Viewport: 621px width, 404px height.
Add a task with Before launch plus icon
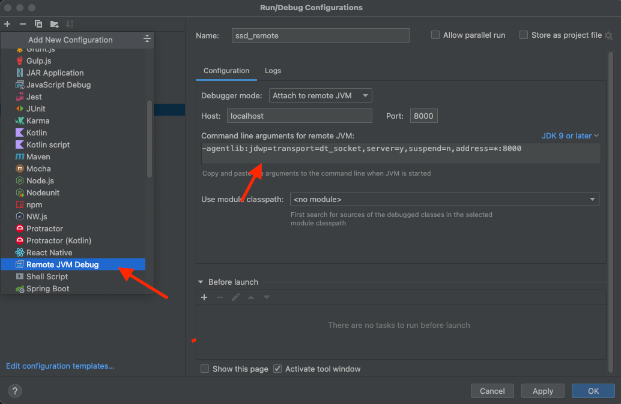point(204,297)
